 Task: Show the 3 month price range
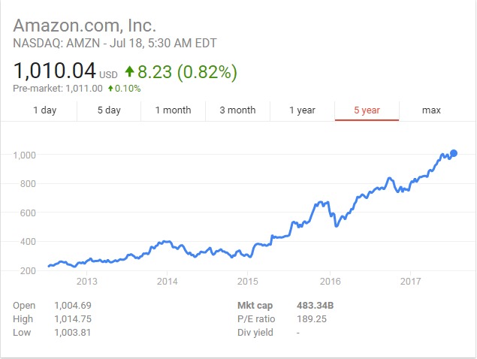[237, 110]
